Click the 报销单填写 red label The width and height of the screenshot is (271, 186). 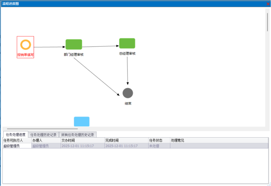(26, 55)
